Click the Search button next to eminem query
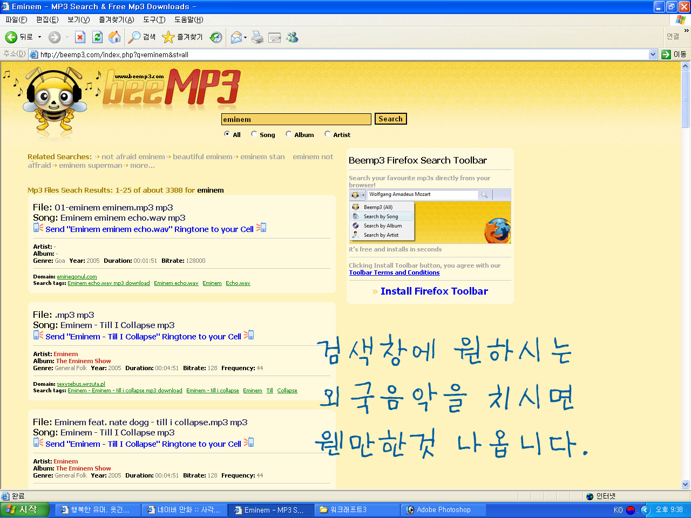Viewport: 691px width, 518px height. click(390, 118)
